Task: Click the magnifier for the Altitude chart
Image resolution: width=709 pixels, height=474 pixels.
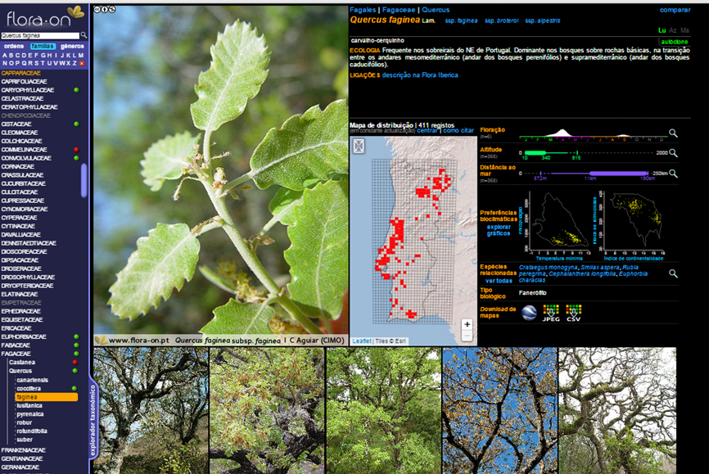Action: tap(673, 153)
